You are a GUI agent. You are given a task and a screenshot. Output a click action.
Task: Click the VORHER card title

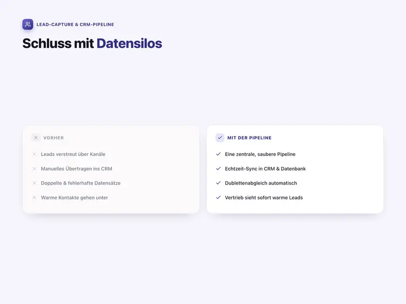[x=53, y=138]
